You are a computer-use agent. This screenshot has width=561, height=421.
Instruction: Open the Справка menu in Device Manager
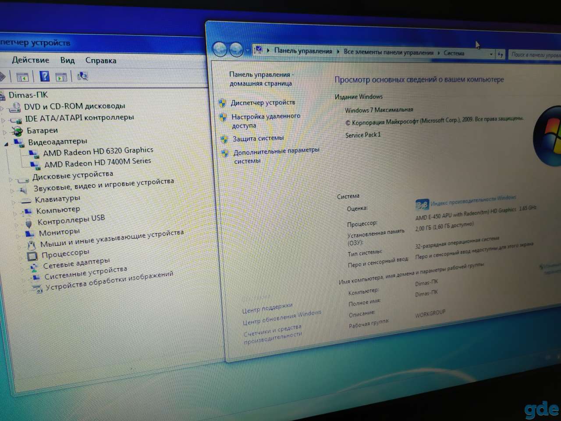[101, 61]
